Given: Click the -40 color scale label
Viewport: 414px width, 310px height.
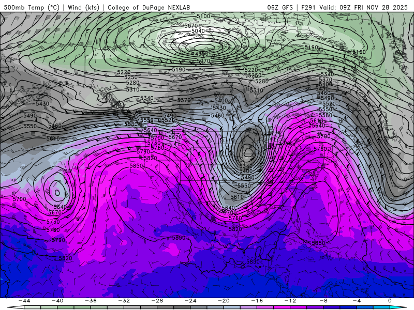Looking at the screenshot, I should click(57, 301).
